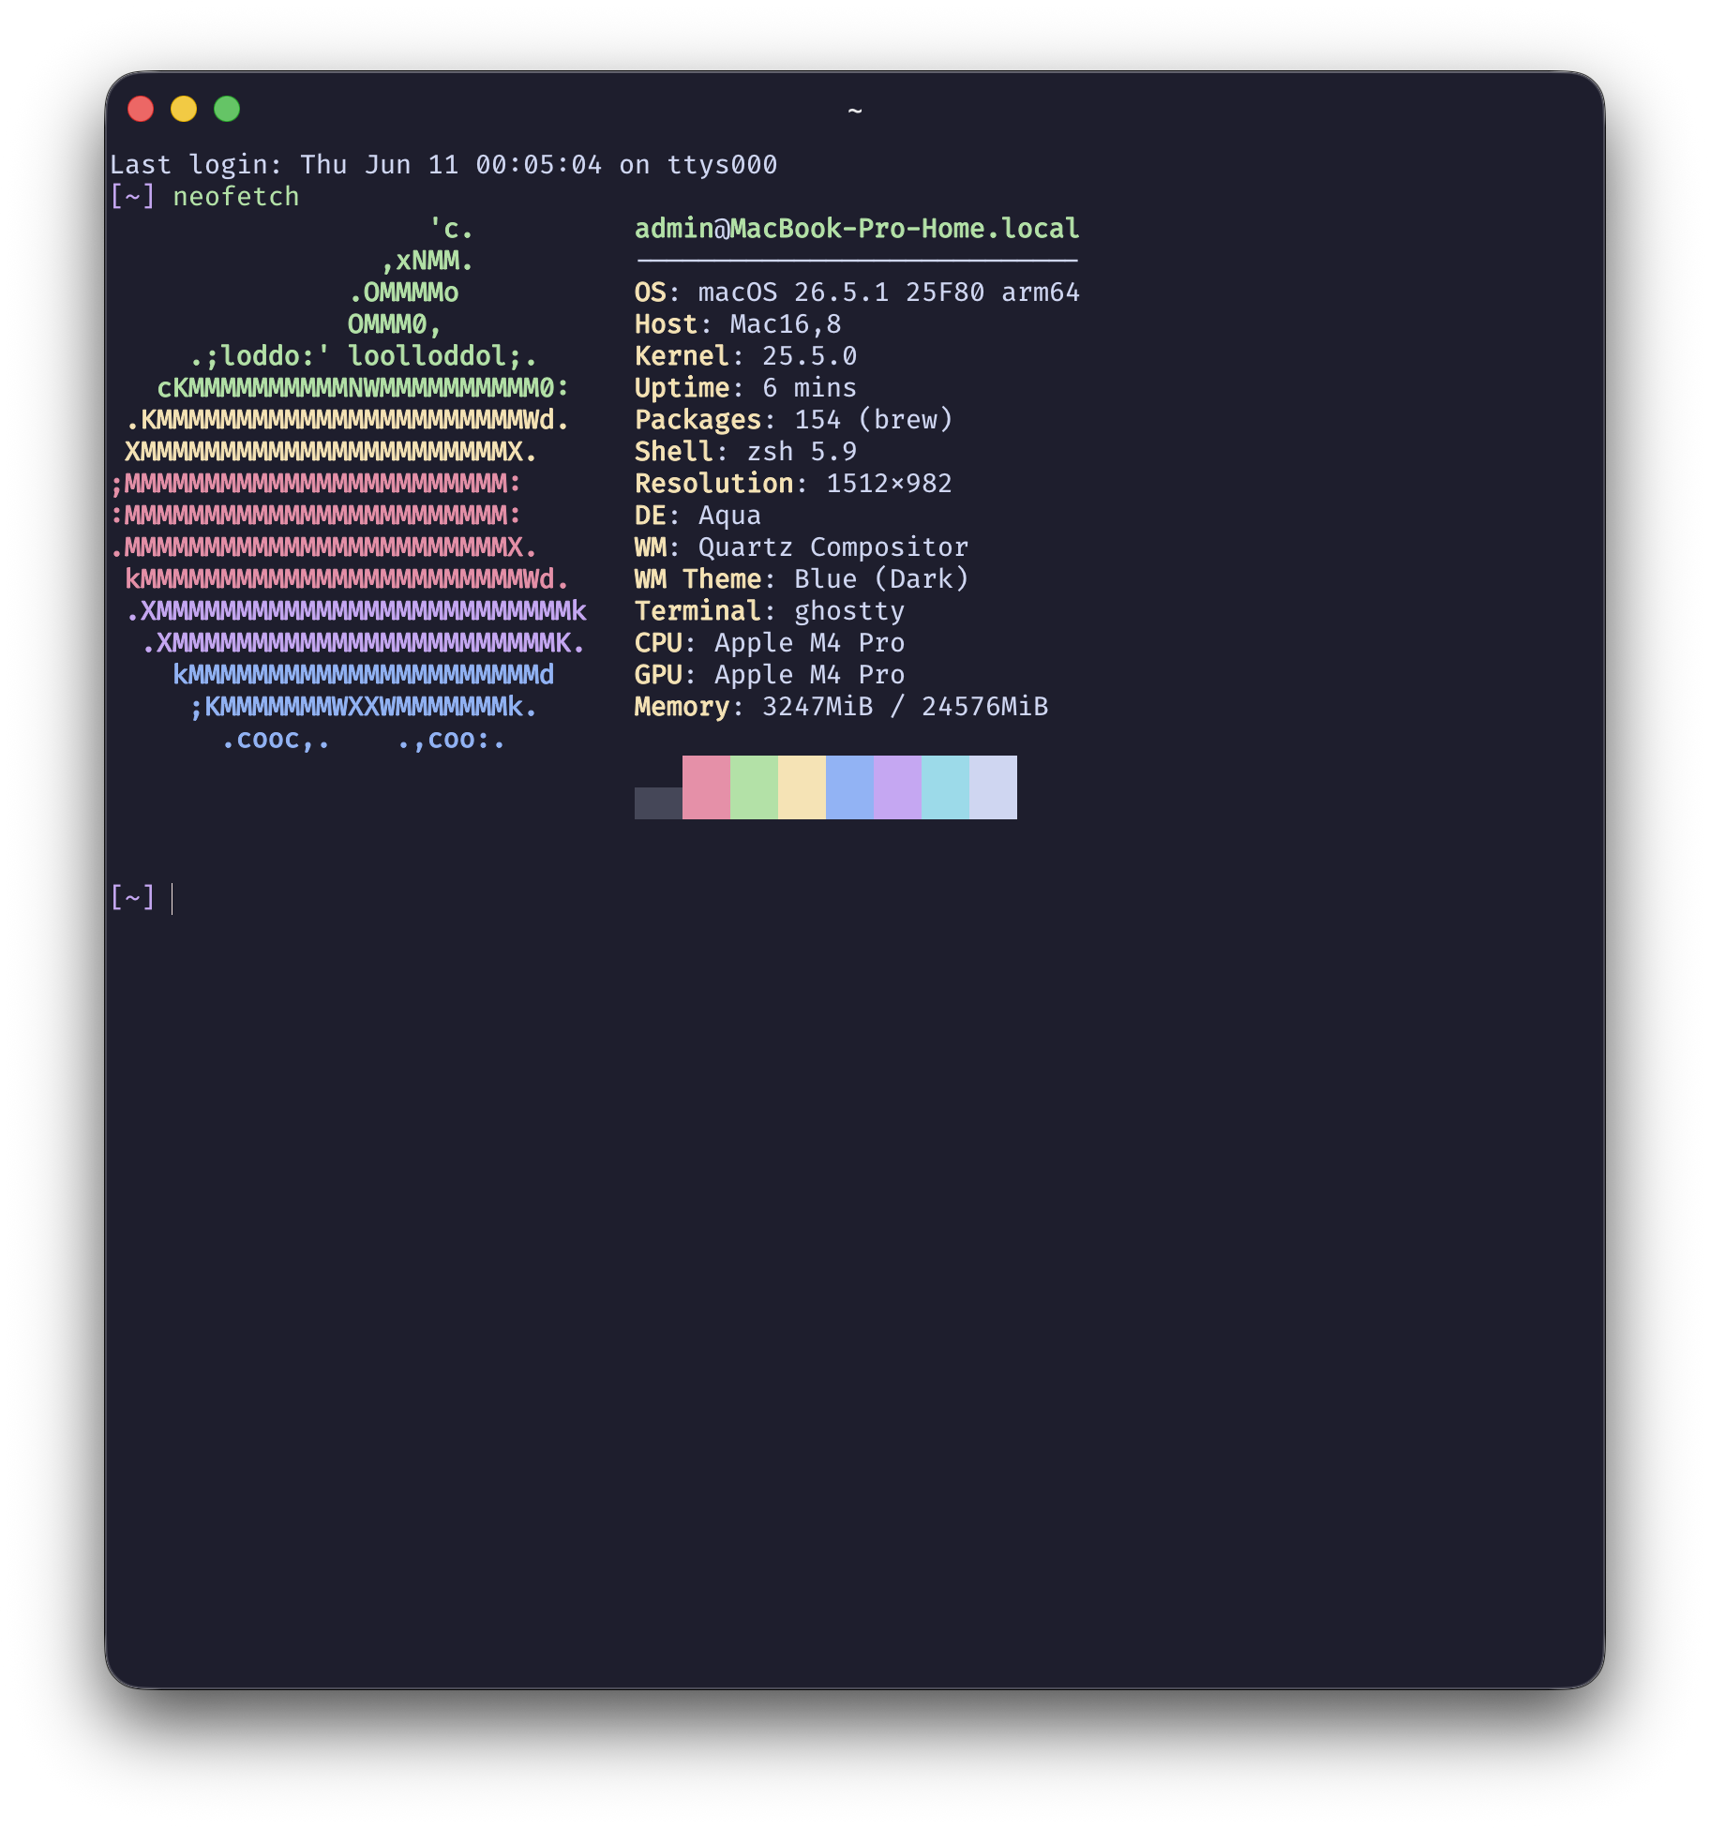Click the "Mac16,8" host value
1710x1828 pixels.
pos(786,324)
